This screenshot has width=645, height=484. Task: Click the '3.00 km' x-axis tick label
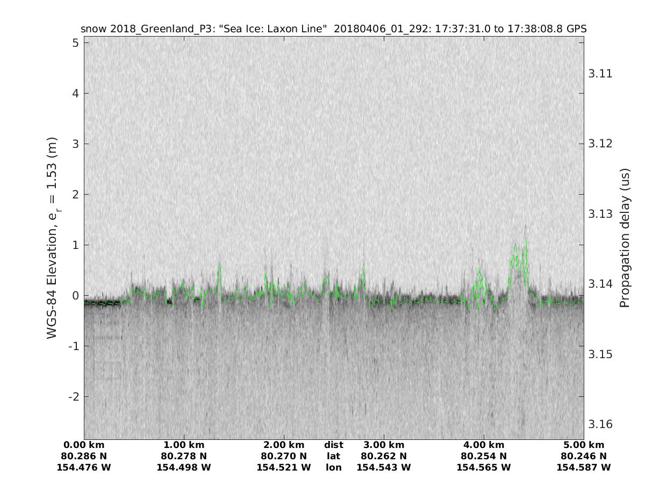coord(384,445)
